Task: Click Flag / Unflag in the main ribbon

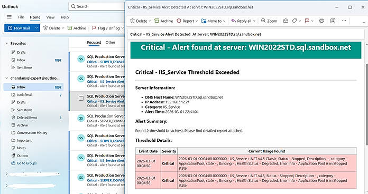Action: point(106,28)
